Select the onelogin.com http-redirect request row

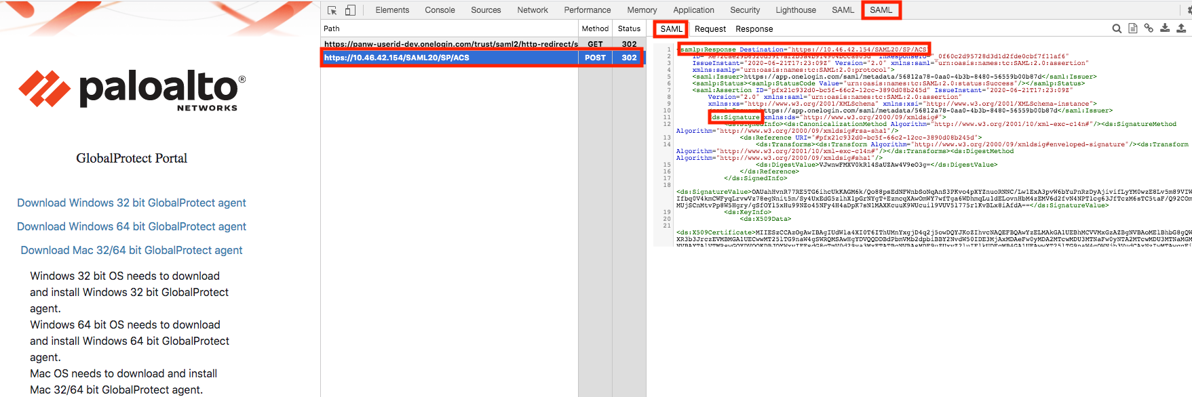click(x=483, y=44)
